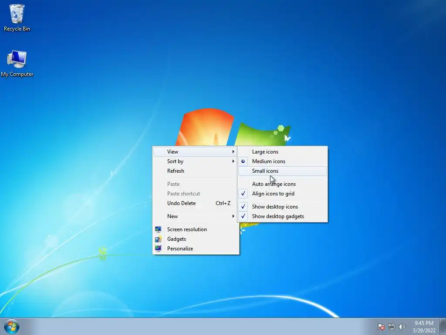This screenshot has width=446, height=335.
Task: Expand the New submenu
Action: click(196, 216)
